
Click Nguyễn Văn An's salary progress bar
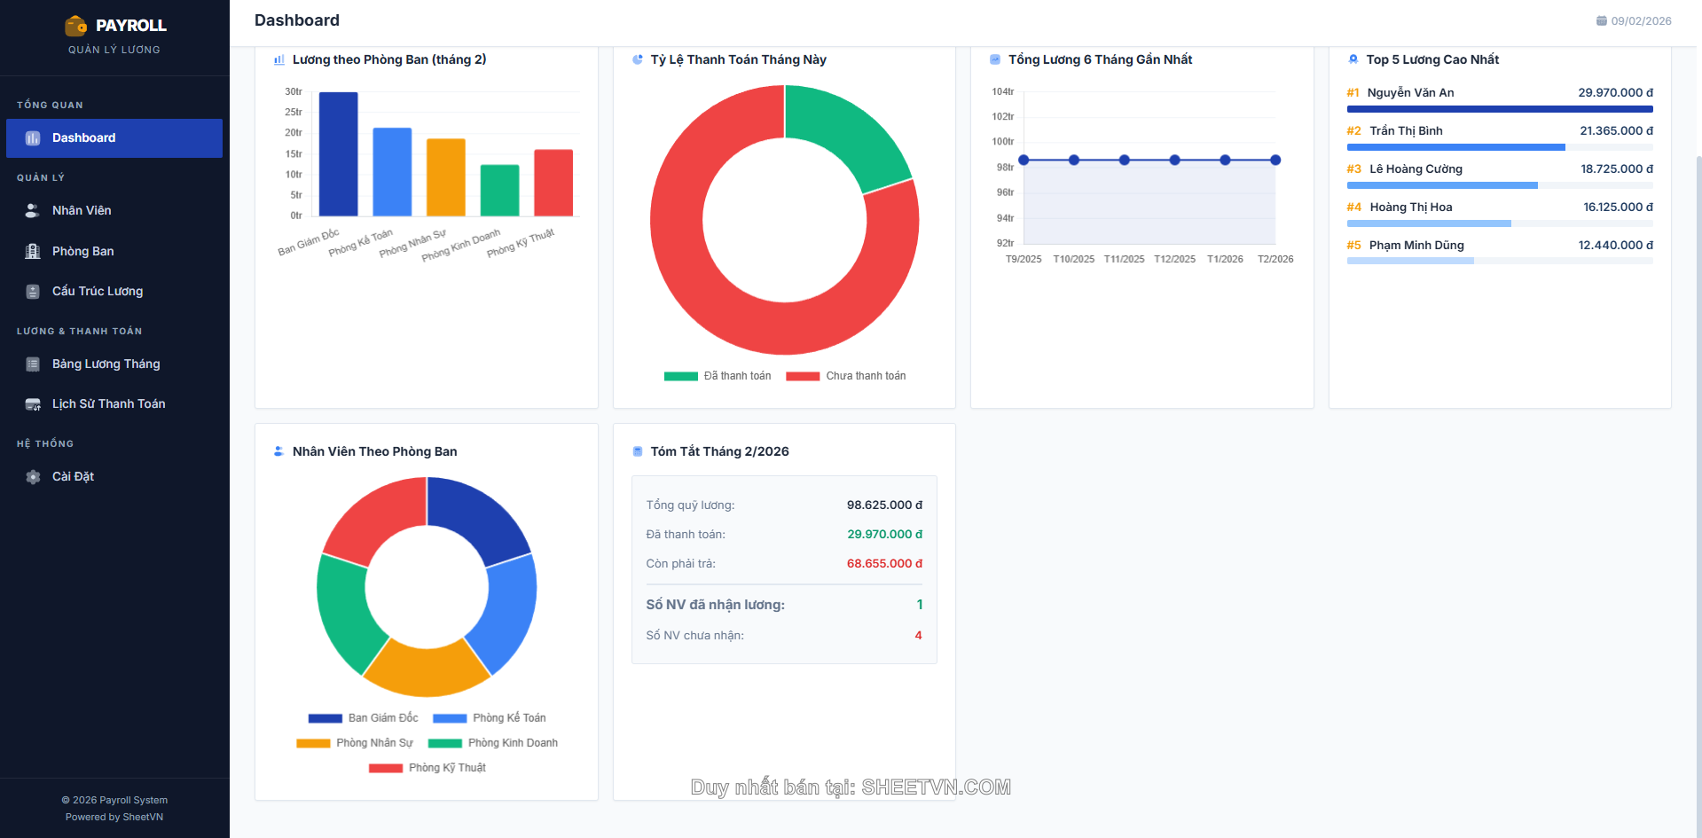(1499, 109)
